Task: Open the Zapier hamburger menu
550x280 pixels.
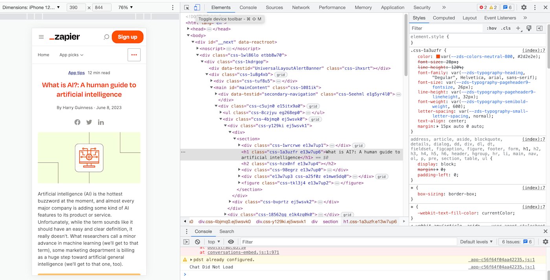Action: pyautogui.click(x=41, y=37)
